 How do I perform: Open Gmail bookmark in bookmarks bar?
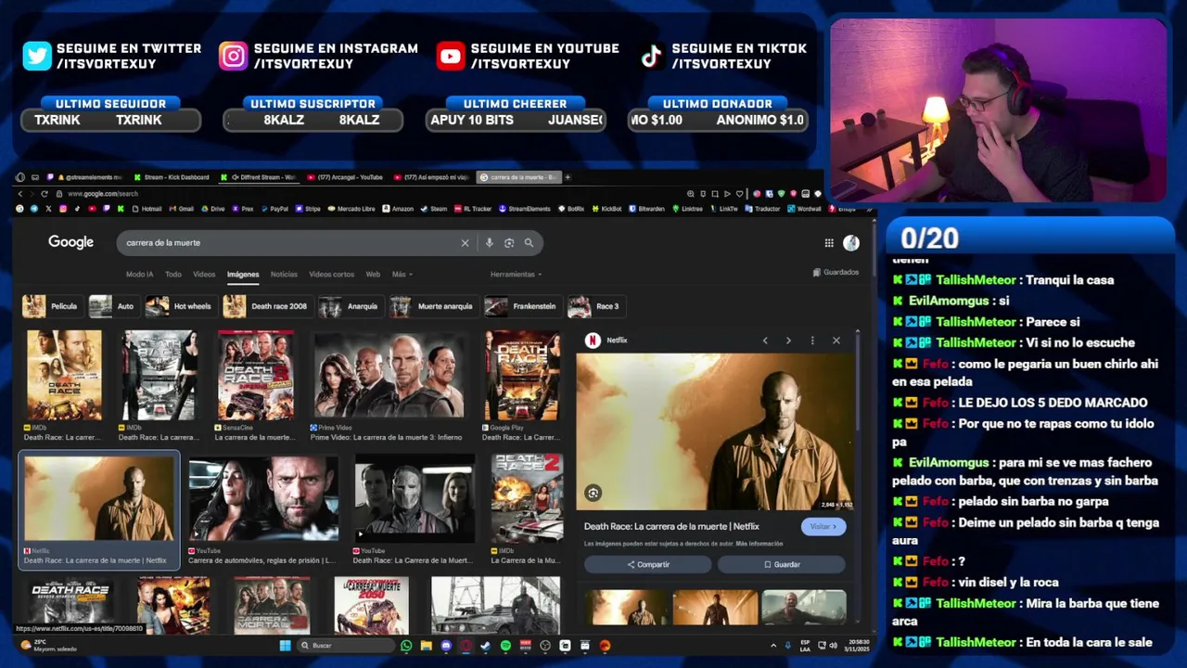(181, 209)
